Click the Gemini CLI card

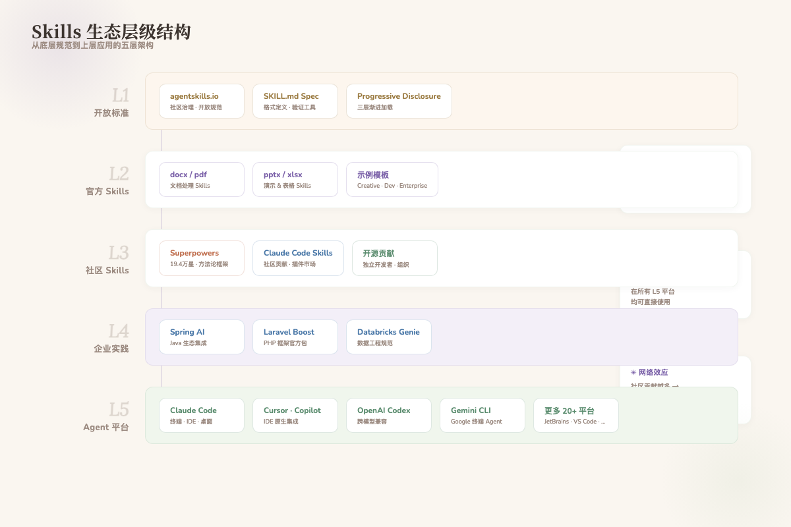(483, 415)
